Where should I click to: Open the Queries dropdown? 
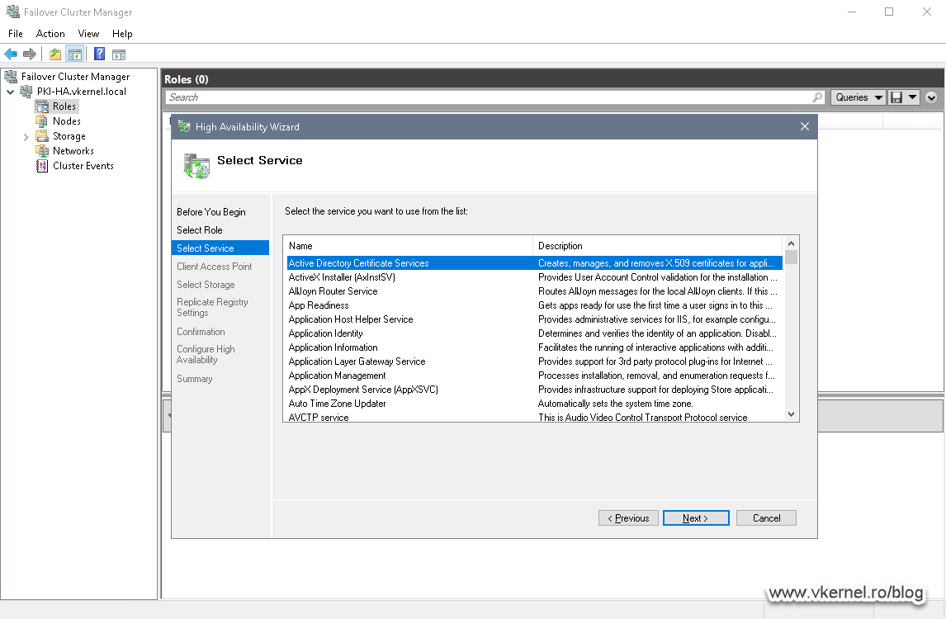(x=858, y=97)
